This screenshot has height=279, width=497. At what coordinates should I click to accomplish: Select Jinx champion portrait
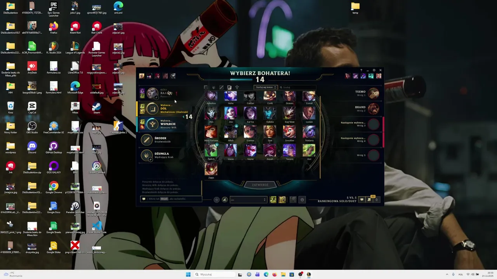pyautogui.click(x=231, y=114)
